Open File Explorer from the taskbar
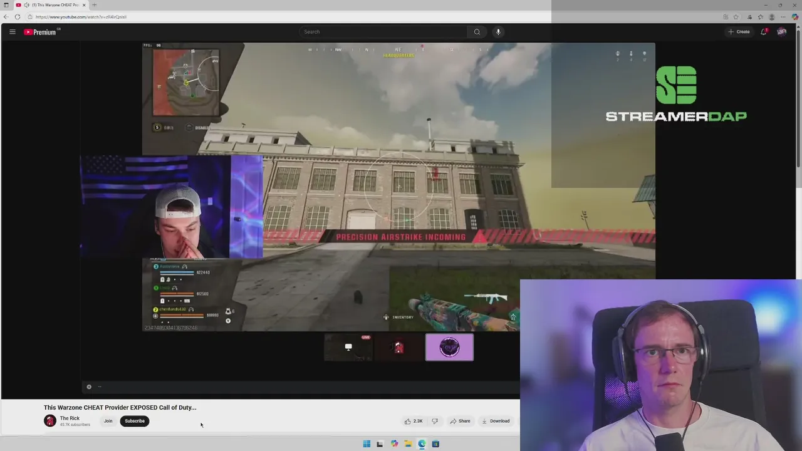Image resolution: width=802 pixels, height=451 pixels. [x=408, y=443]
